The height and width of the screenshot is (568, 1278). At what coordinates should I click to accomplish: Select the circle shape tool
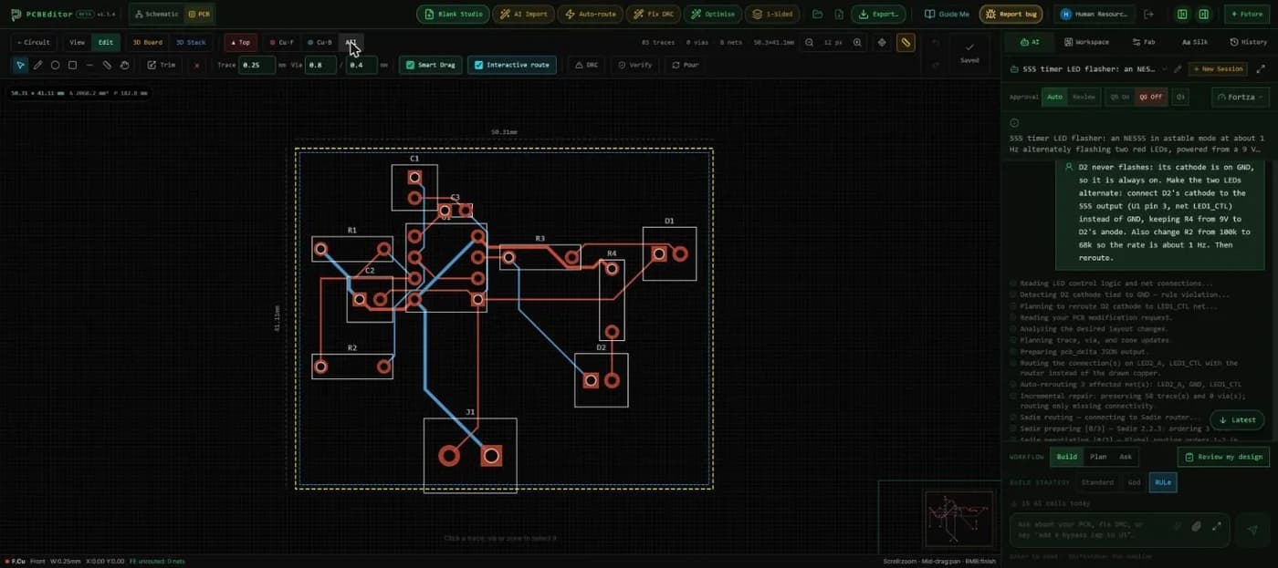point(55,65)
